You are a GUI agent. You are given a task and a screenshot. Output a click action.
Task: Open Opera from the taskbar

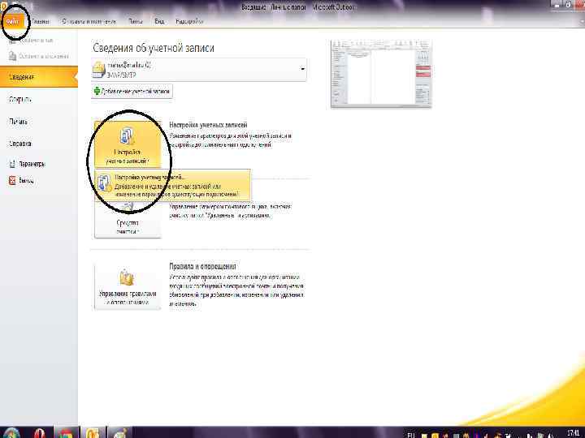click(39, 433)
